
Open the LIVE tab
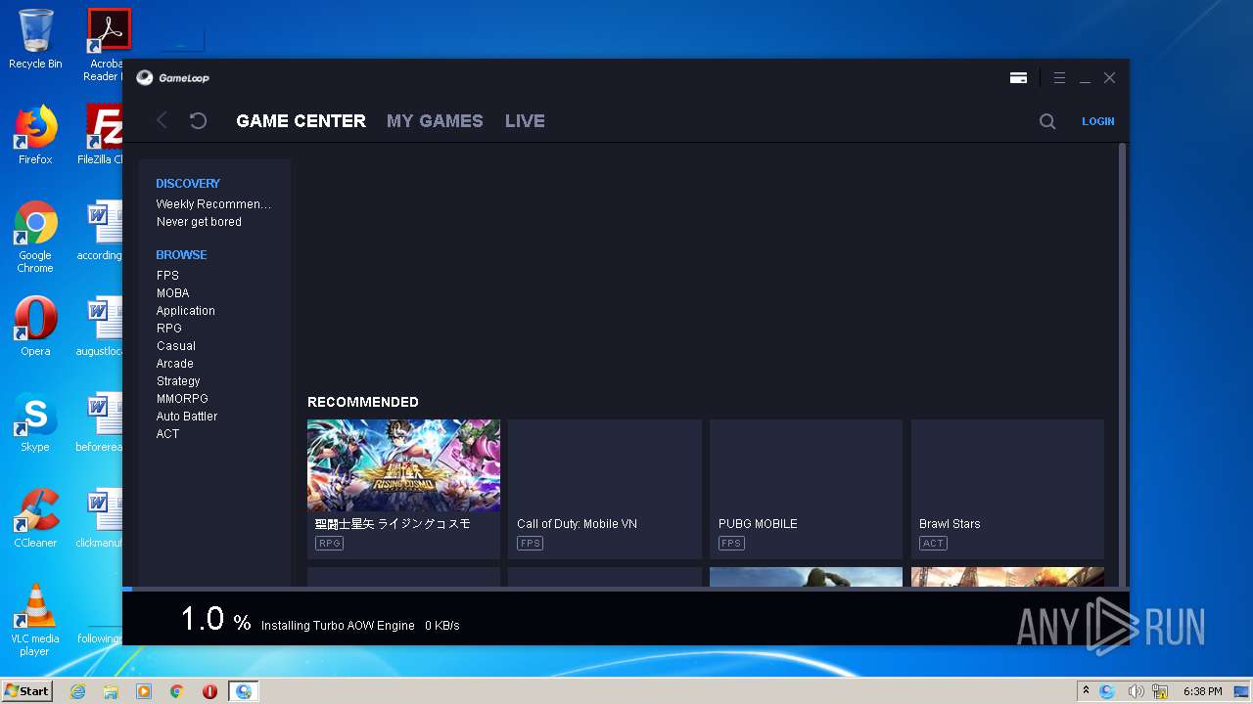click(525, 121)
